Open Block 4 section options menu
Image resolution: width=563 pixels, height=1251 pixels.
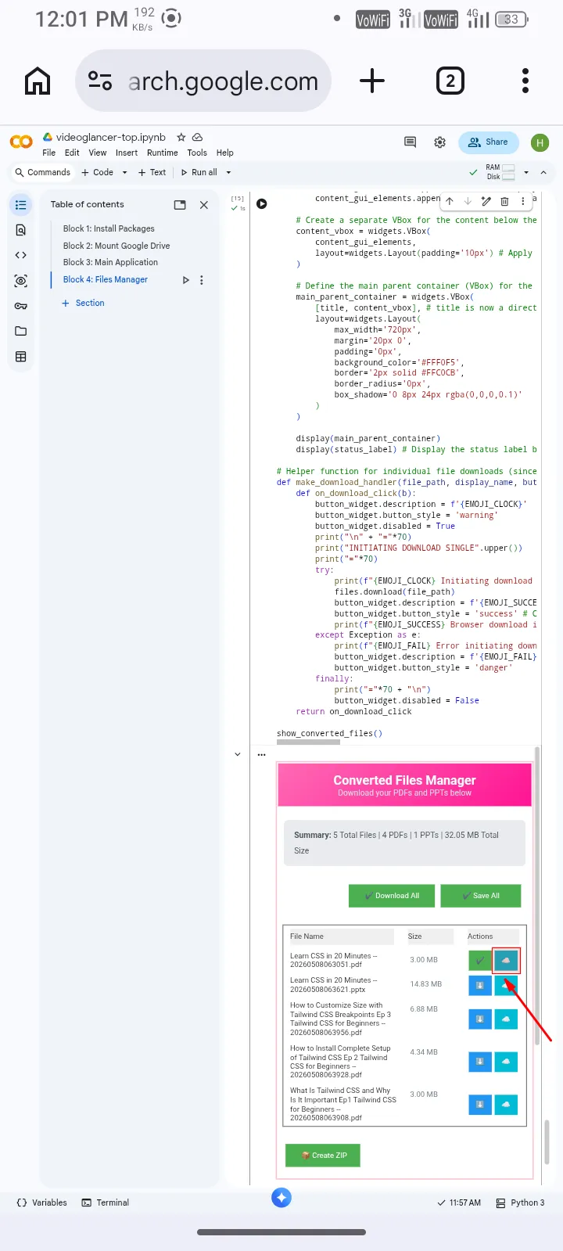pos(202,280)
